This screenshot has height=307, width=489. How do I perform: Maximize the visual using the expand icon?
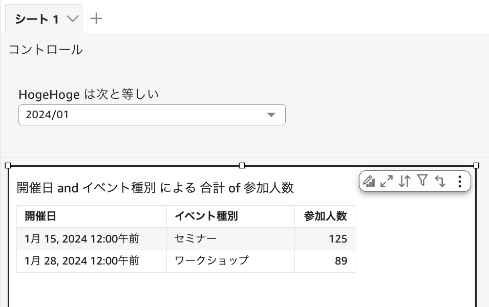(387, 181)
